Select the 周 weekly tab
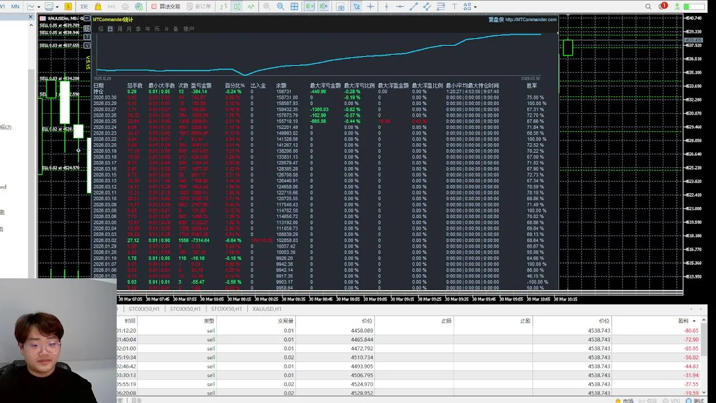Screen dimensions: 716x403 tap(120, 29)
